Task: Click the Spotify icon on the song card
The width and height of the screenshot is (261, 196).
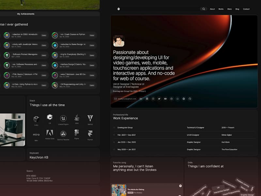Action: click(180, 186)
